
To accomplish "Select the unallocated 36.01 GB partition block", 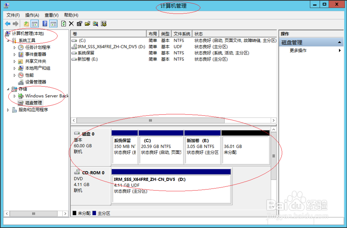I will 245,149.
